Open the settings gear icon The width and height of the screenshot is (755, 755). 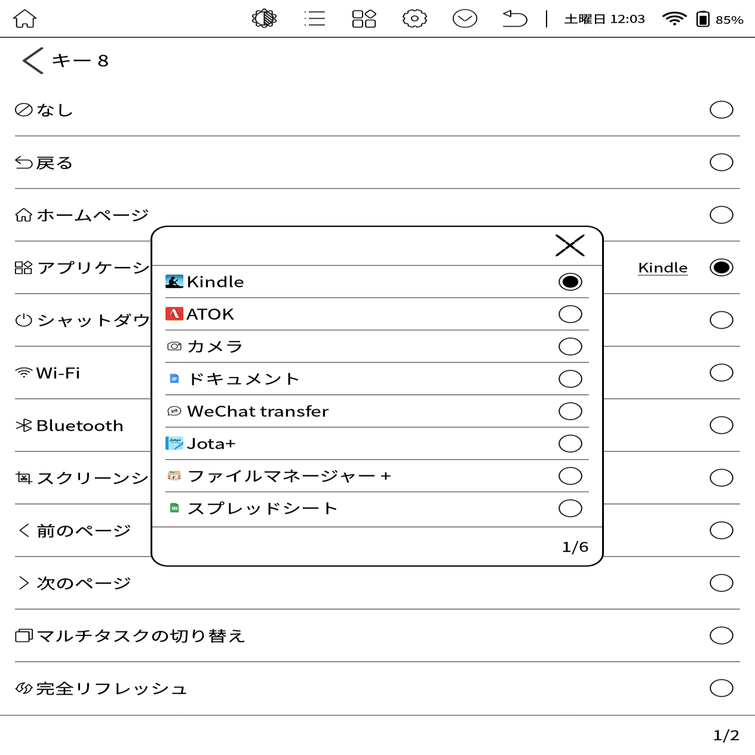click(x=415, y=19)
